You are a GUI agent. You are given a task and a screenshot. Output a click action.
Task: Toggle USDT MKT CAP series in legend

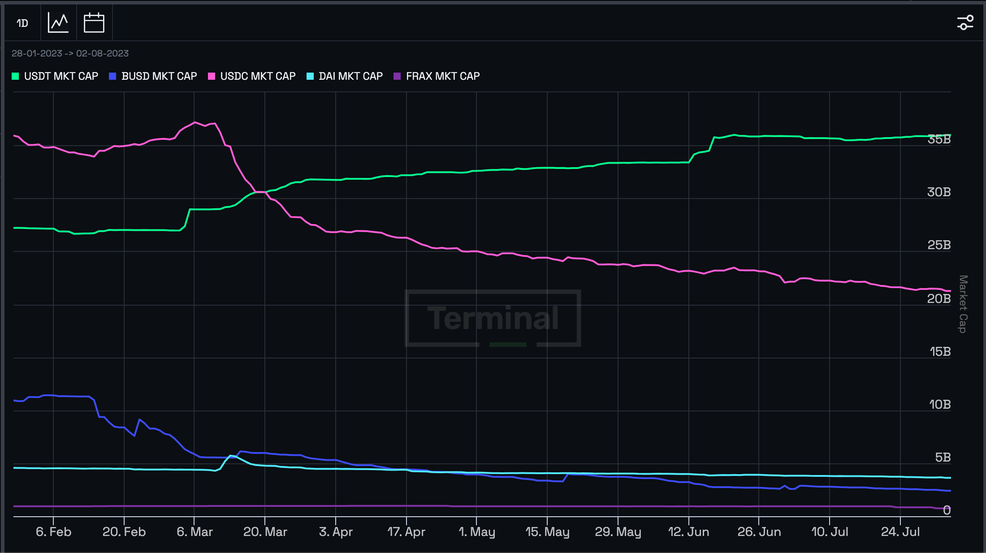pos(55,76)
